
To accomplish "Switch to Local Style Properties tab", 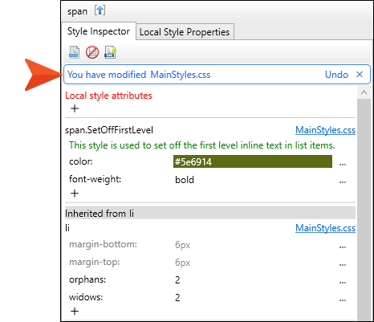I will [x=185, y=32].
